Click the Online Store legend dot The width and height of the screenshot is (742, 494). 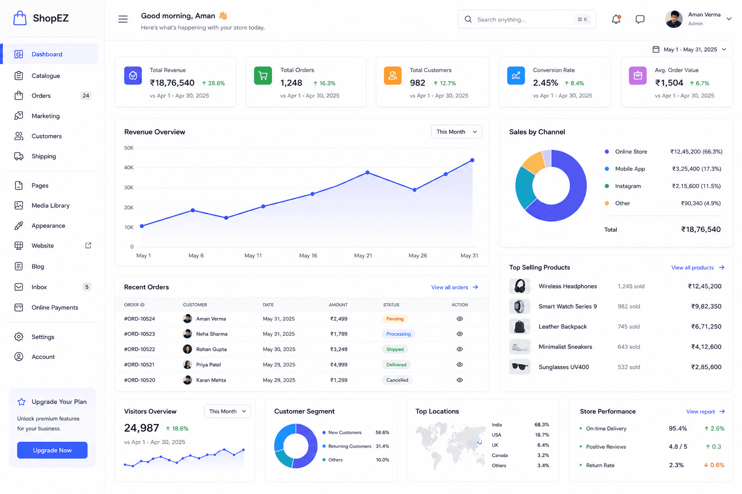[x=607, y=151]
